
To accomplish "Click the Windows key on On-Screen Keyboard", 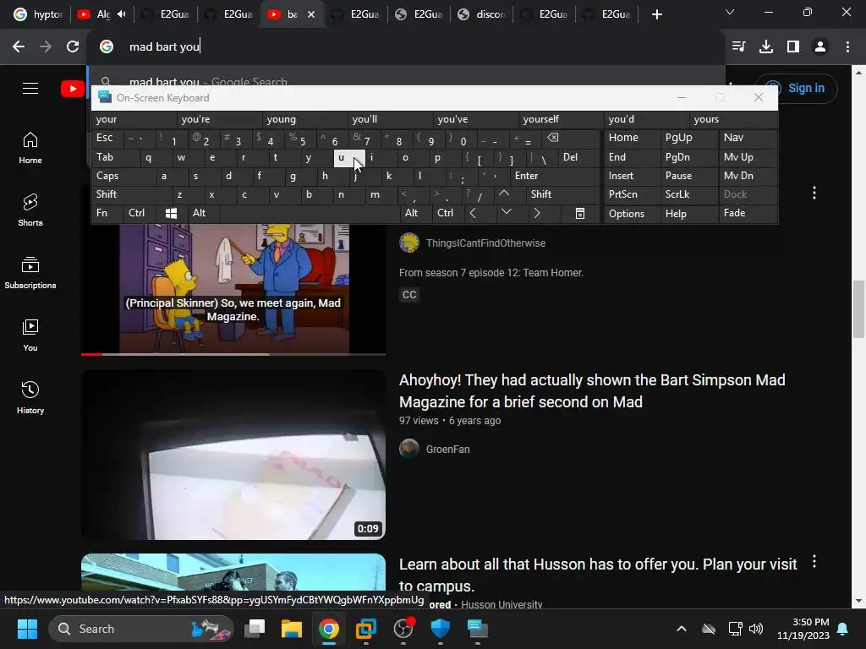I will click(171, 213).
